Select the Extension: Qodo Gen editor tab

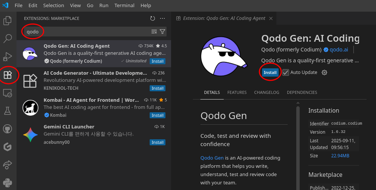tap(224, 18)
